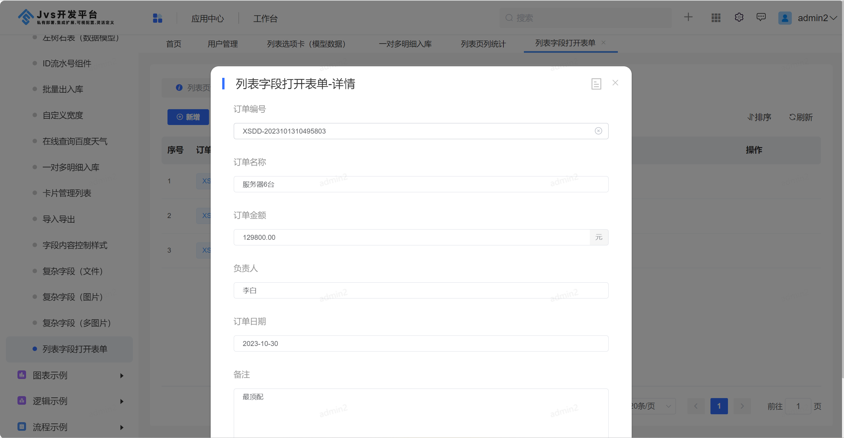Switch to the 列表页列统计 tab
Viewport: 844px width, 438px height.
pos(483,44)
